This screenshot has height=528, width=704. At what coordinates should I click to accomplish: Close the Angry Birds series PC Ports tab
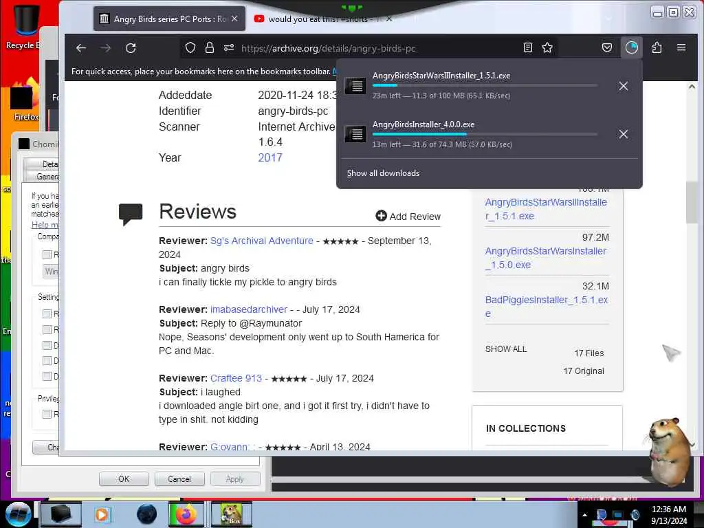coord(234,19)
